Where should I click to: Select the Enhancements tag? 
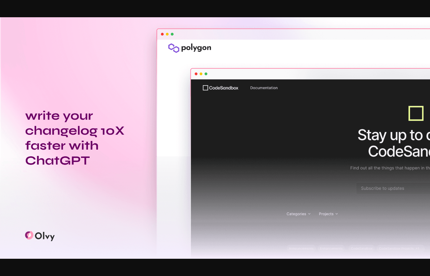click(331, 248)
